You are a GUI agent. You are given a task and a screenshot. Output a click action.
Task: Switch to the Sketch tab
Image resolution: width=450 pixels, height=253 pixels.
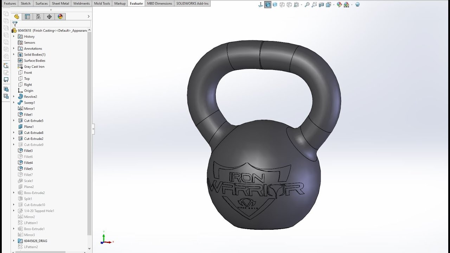point(26,4)
